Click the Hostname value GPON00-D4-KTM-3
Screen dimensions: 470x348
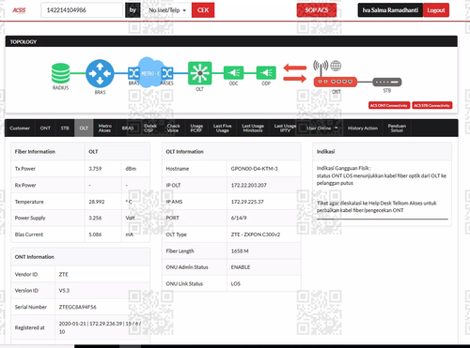255,169
